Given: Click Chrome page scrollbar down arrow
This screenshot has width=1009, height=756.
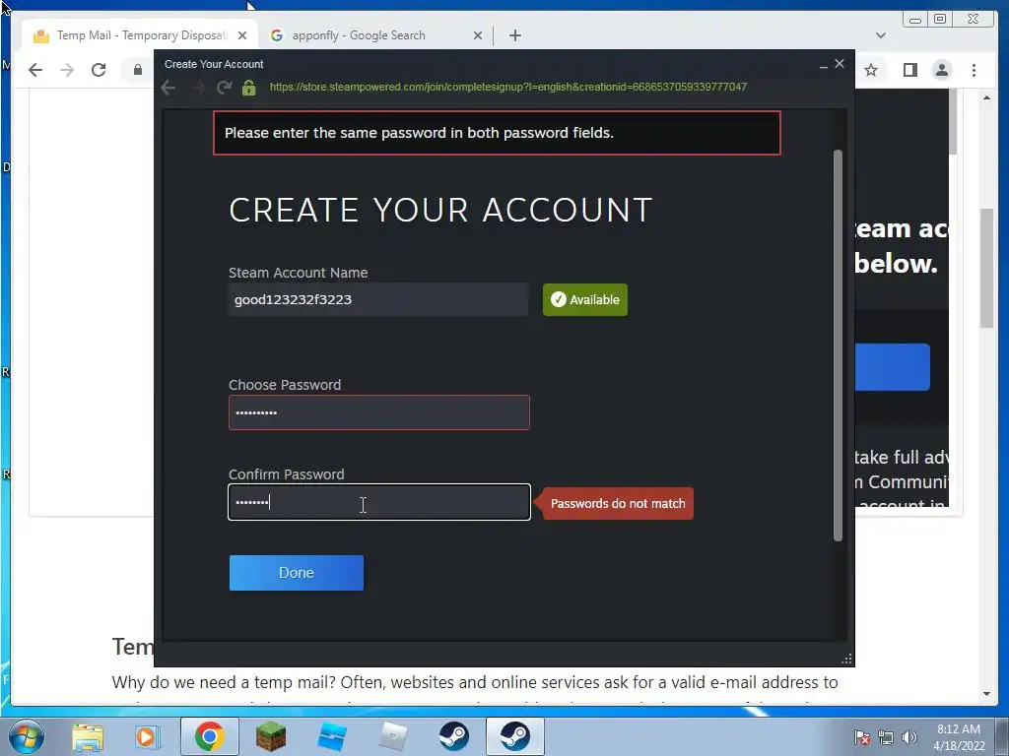Looking at the screenshot, I should coord(987,694).
